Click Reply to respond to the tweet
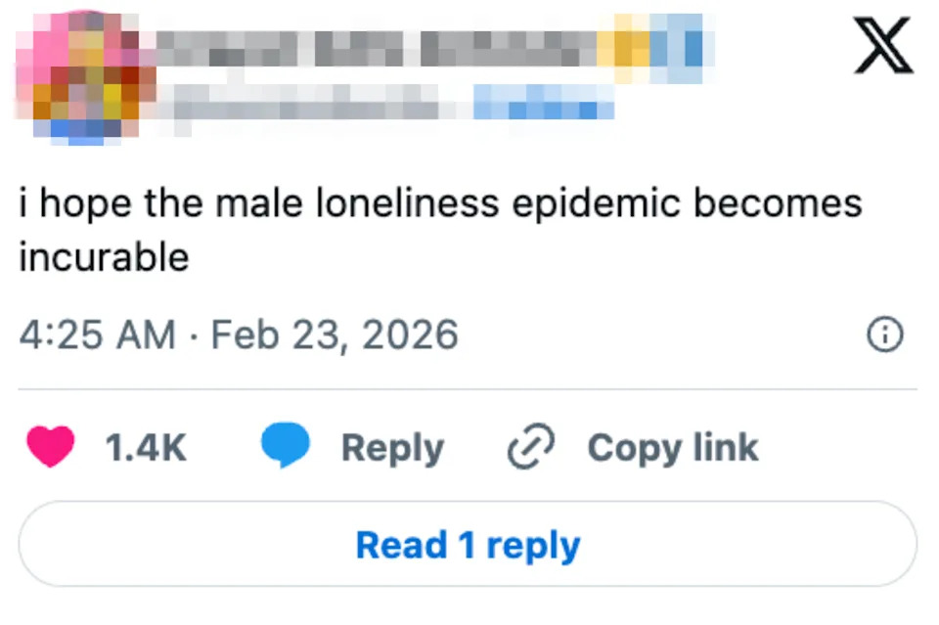The width and height of the screenshot is (939, 625). coord(392,447)
